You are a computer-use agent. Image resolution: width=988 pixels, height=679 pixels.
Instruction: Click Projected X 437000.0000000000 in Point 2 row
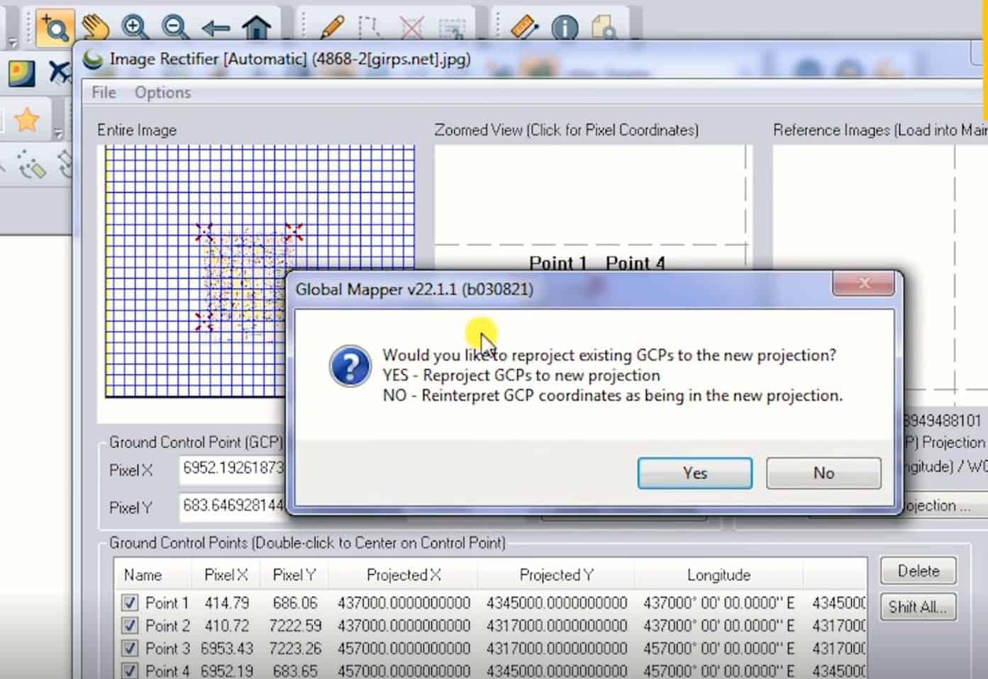coord(404,626)
